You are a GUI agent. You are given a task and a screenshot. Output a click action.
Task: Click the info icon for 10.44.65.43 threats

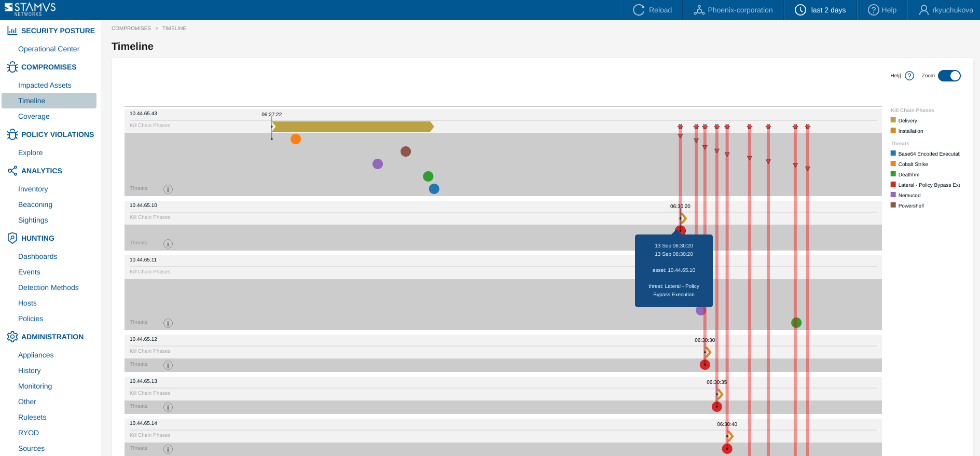pyautogui.click(x=168, y=189)
